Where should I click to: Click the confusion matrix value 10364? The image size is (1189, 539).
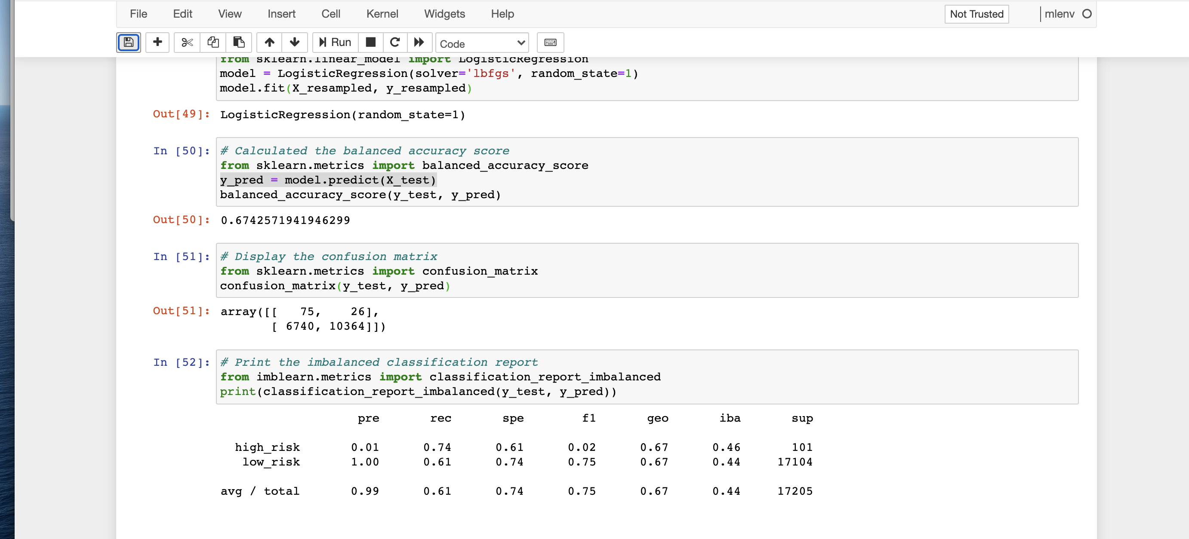click(x=347, y=326)
